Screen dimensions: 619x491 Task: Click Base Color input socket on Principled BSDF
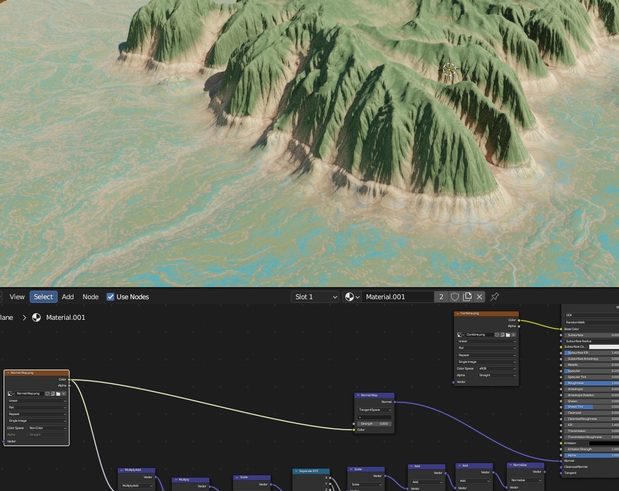click(x=561, y=329)
